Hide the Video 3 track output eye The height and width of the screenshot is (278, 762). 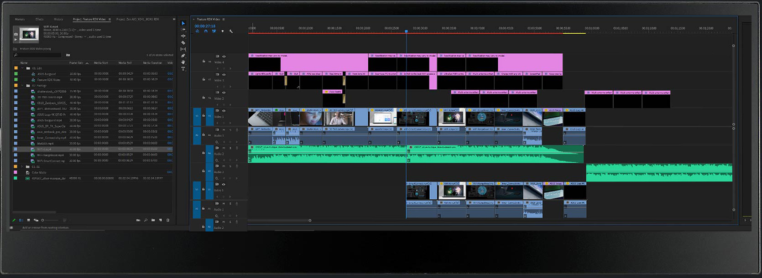[x=224, y=74]
